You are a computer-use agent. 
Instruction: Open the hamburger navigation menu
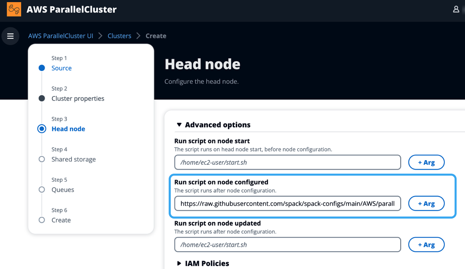click(11, 36)
